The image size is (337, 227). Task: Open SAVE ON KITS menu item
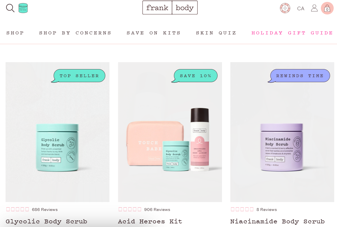click(154, 33)
